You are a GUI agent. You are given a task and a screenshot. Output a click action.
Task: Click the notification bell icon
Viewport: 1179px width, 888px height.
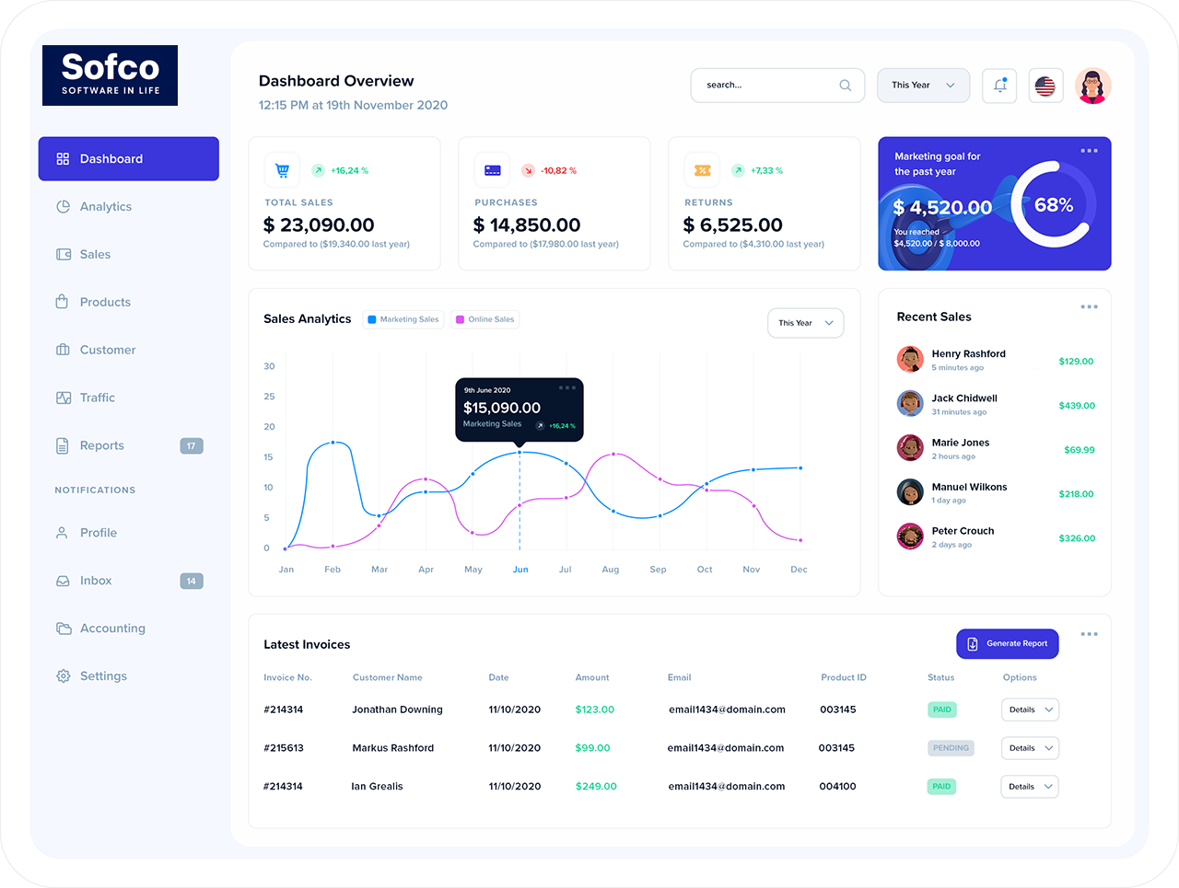(999, 86)
